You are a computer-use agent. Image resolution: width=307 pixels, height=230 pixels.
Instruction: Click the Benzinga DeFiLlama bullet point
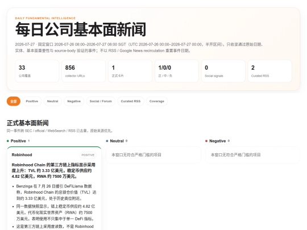pos(56,193)
